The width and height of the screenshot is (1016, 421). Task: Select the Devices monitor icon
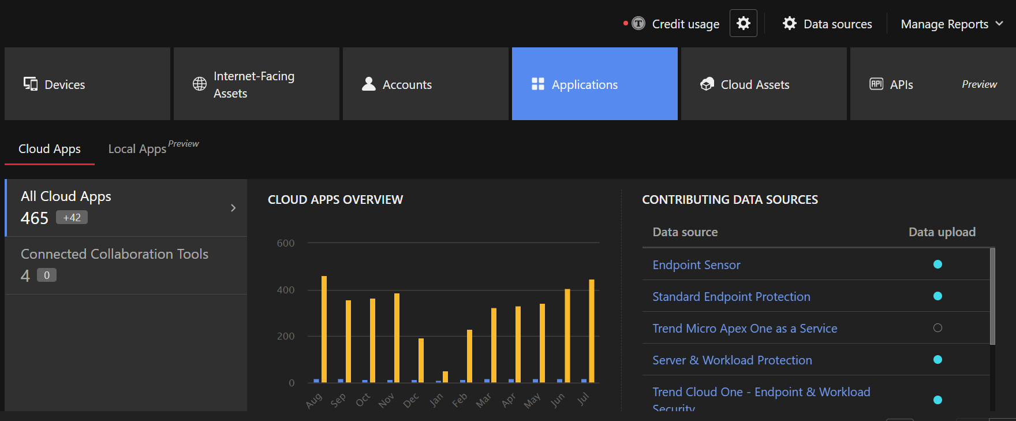click(31, 84)
